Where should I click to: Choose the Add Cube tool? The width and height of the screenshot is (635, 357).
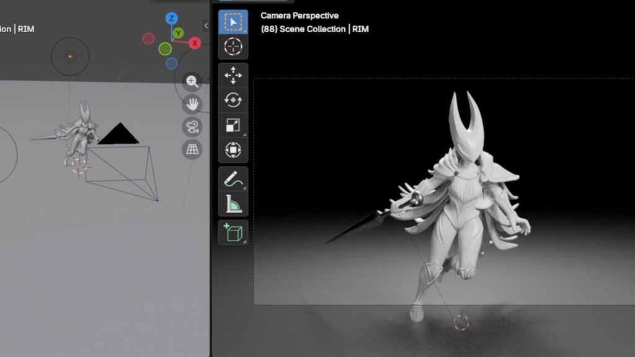coord(233,232)
